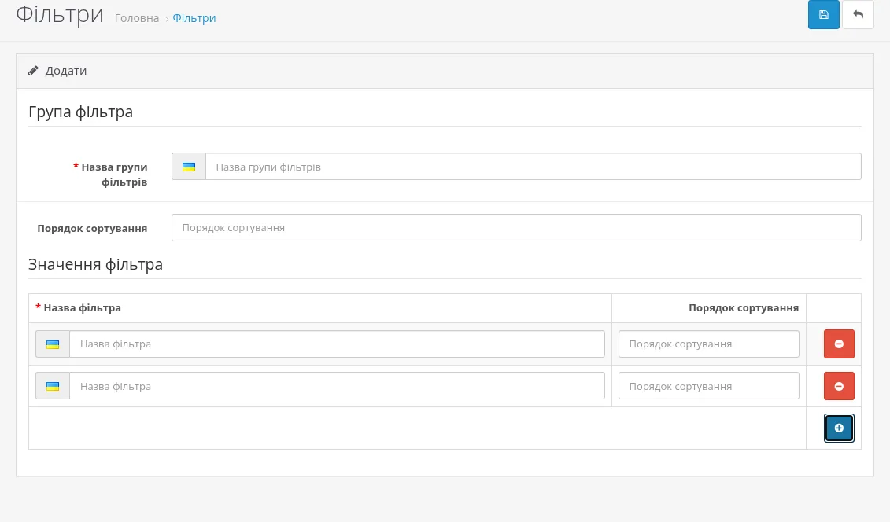
Task: Click the Назва фільтра column header
Action: pyautogui.click(x=83, y=307)
